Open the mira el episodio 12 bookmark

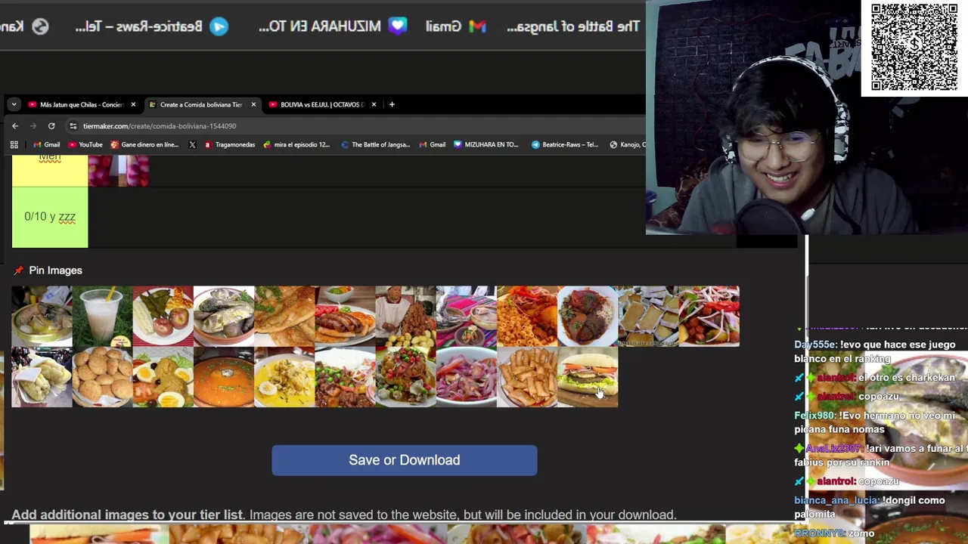coord(296,144)
